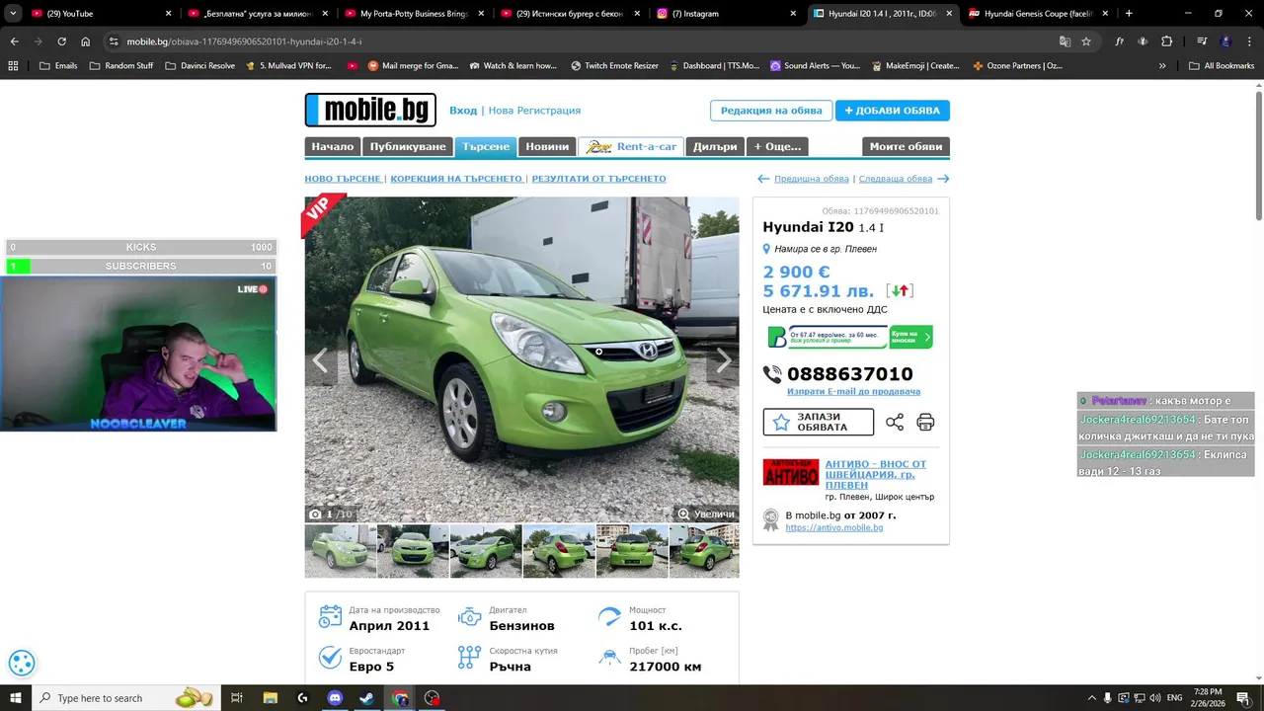
Task: Go to the browser home page
Action: coord(85,41)
